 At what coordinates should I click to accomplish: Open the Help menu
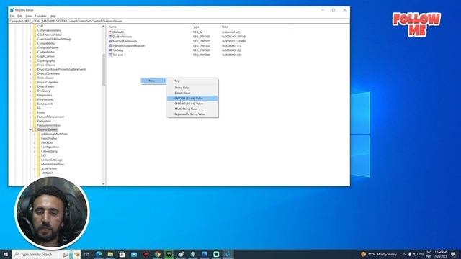pyautogui.click(x=53, y=16)
